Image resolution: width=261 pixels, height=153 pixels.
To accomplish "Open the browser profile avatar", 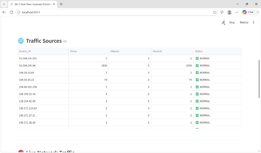I will click(x=229, y=12).
